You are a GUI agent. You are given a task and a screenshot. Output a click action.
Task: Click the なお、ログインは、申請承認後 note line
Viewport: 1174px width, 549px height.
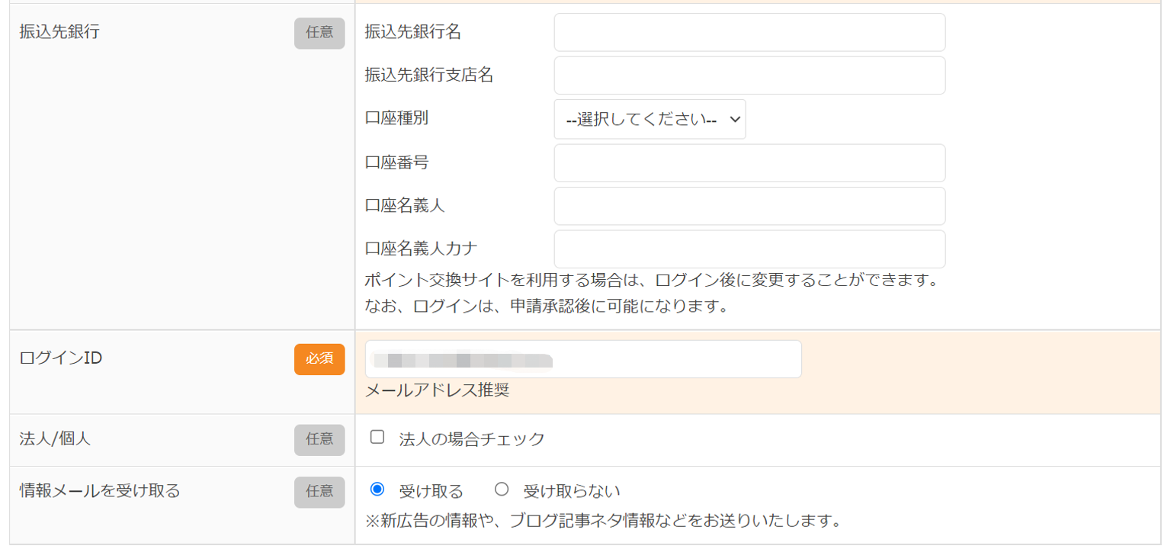pos(547,307)
